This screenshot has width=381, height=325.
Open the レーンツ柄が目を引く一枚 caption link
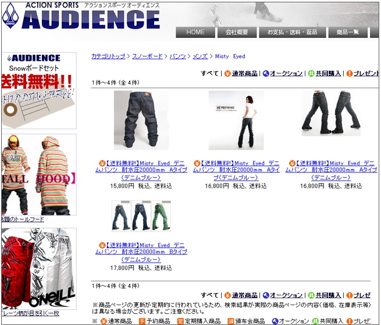(30, 313)
